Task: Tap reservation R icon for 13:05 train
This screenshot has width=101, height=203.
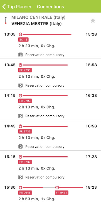Action: click(20, 55)
